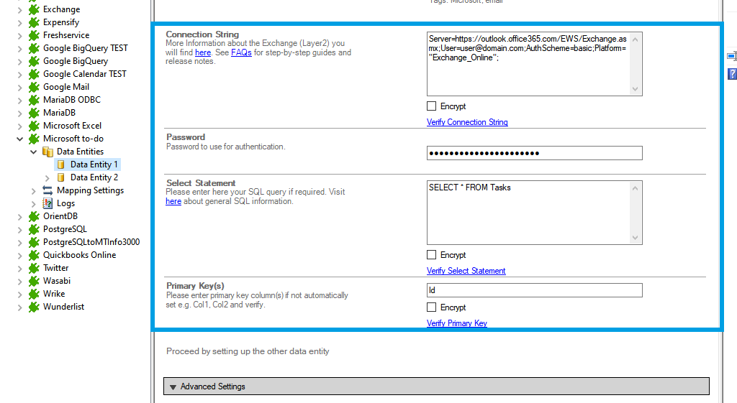This screenshot has height=403, width=737.
Task: Collapse the Data Entities tree node
Action: coord(33,152)
